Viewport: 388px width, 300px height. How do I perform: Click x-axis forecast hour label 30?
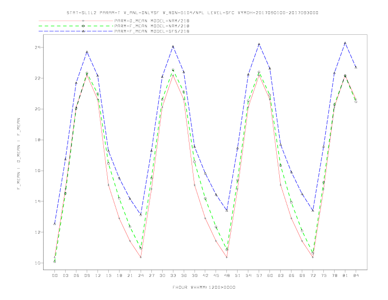[162, 275]
